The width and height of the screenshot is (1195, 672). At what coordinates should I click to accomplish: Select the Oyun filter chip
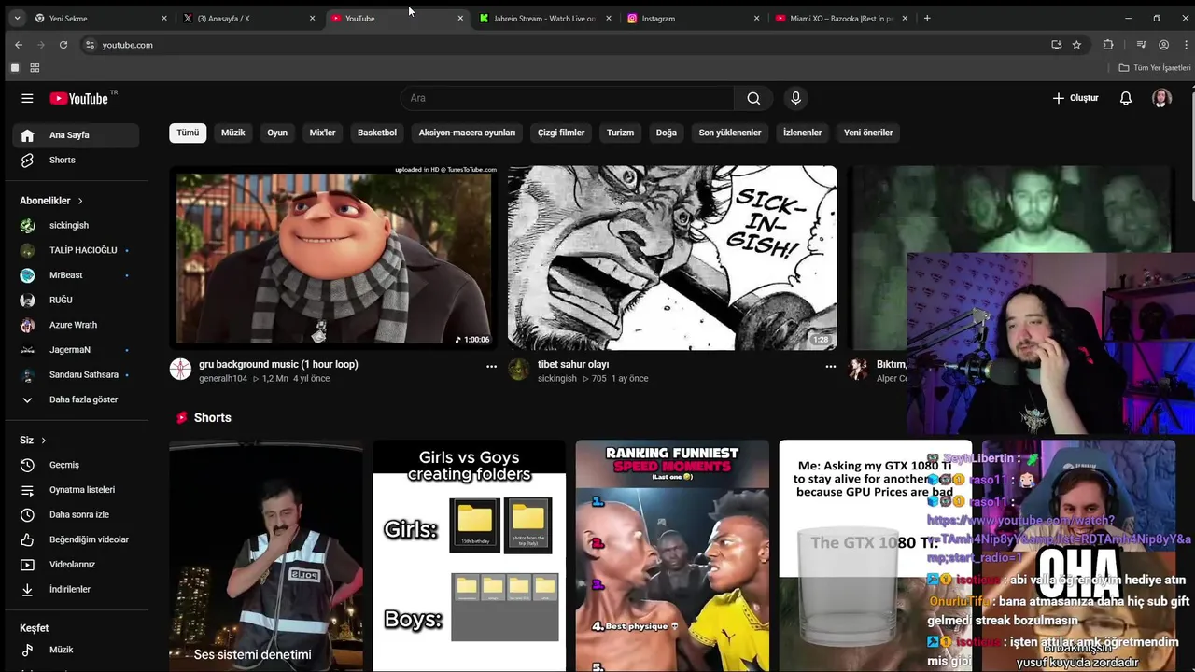[x=277, y=133]
